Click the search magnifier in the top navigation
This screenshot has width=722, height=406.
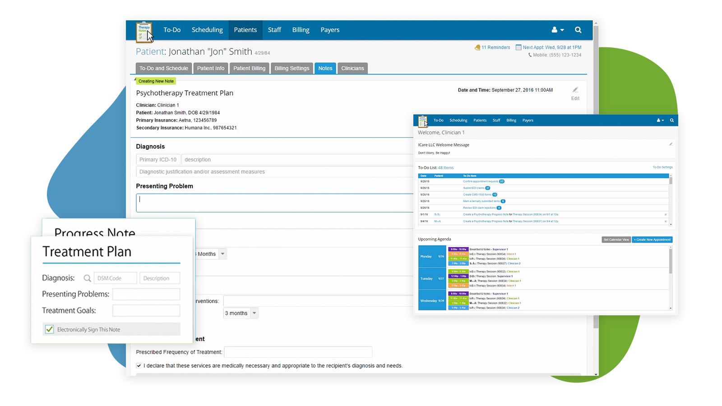point(578,30)
